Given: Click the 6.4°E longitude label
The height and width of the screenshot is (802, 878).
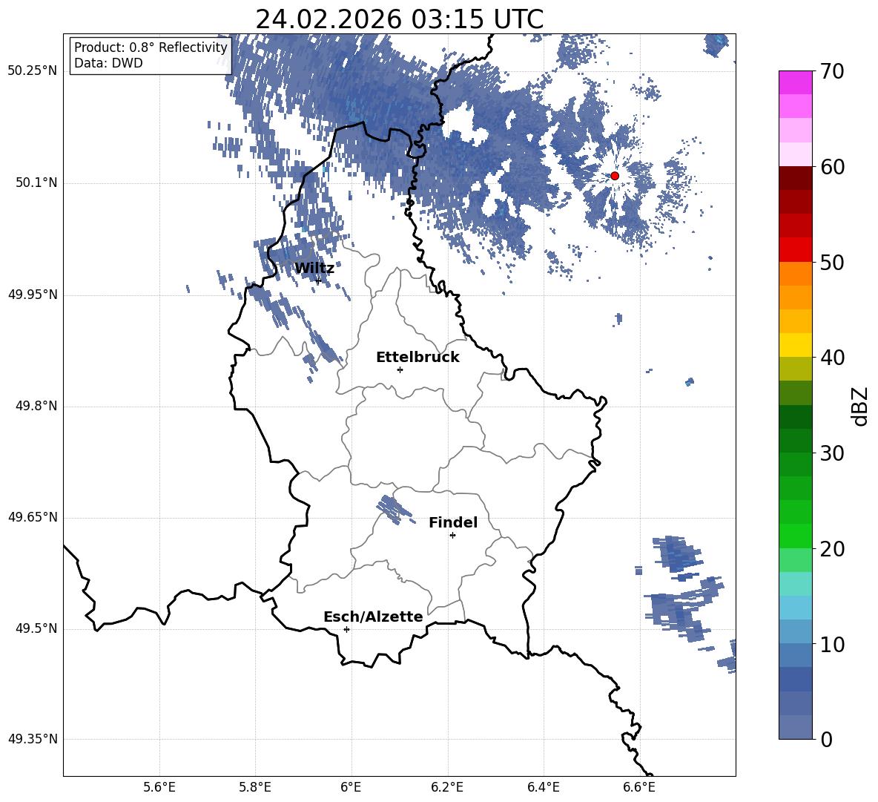Looking at the screenshot, I should tap(543, 787).
